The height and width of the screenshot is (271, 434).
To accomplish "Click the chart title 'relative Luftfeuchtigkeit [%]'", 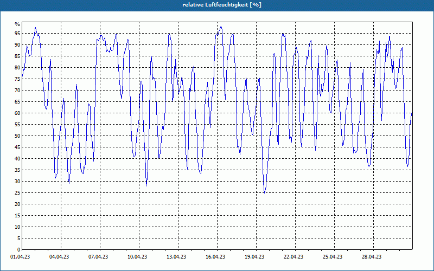I will tap(222, 5).
